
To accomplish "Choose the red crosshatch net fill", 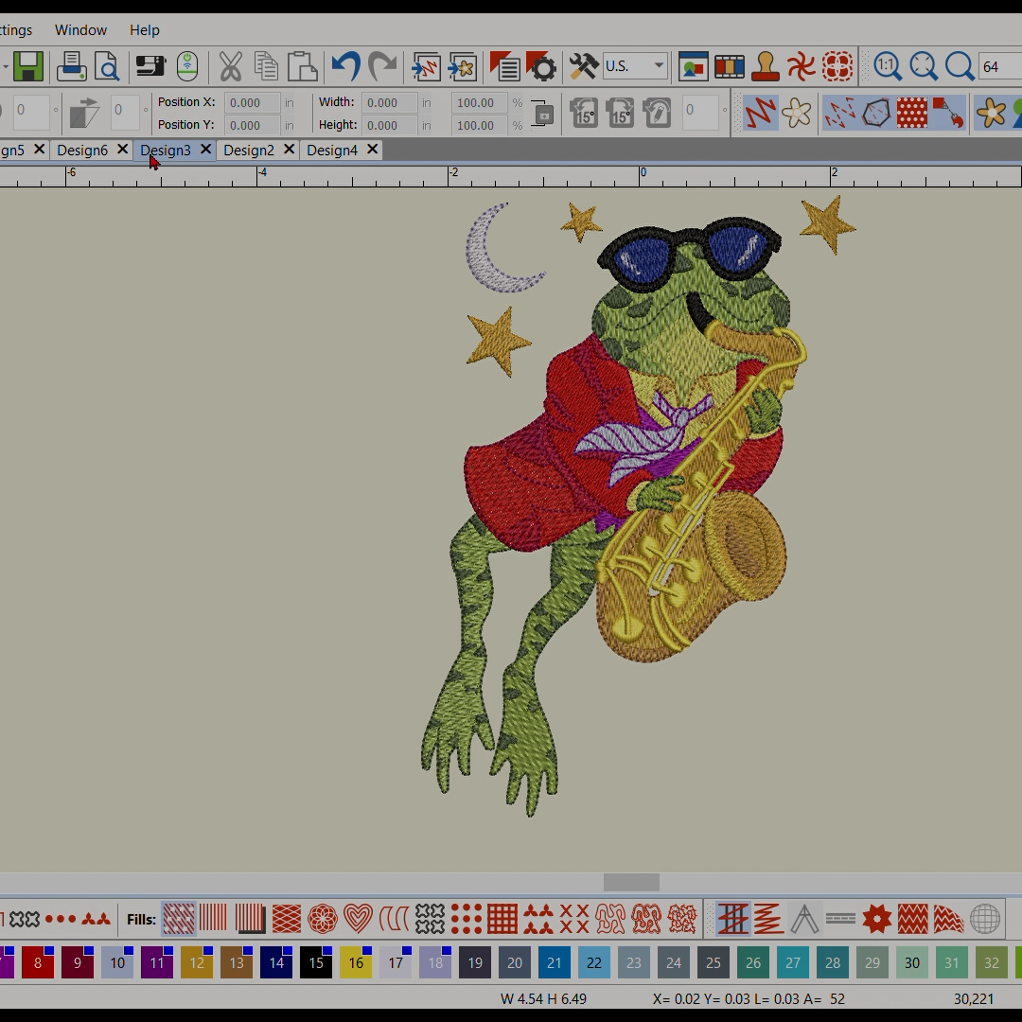I will (x=286, y=919).
